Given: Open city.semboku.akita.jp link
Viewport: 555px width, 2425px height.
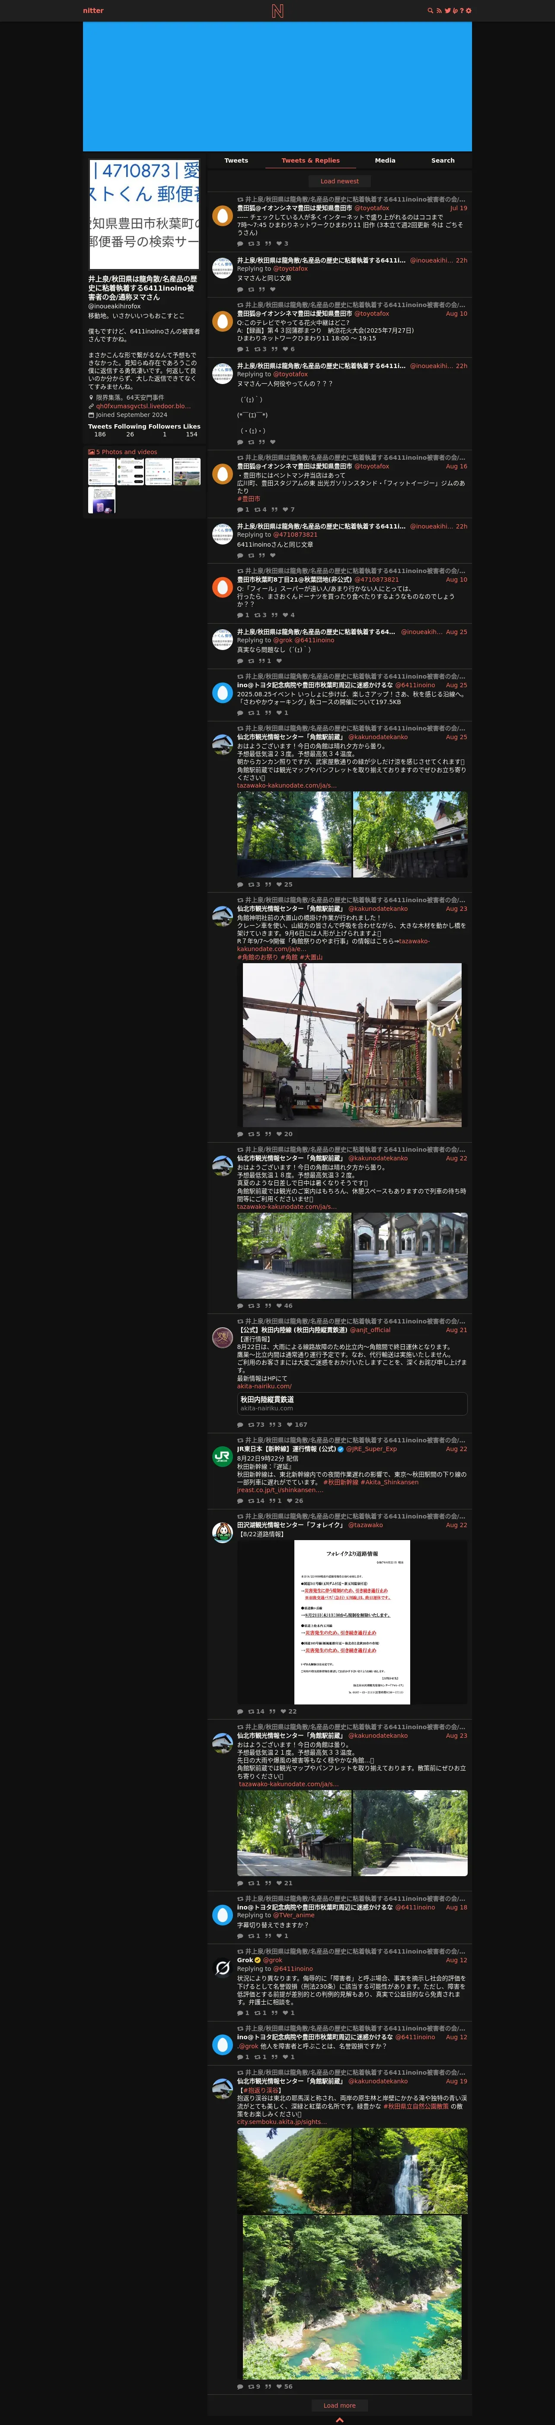Looking at the screenshot, I should pyautogui.click(x=282, y=2122).
